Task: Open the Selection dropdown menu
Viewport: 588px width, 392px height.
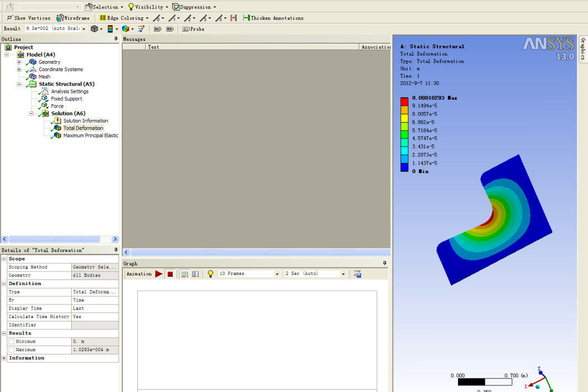Action: pyautogui.click(x=104, y=7)
